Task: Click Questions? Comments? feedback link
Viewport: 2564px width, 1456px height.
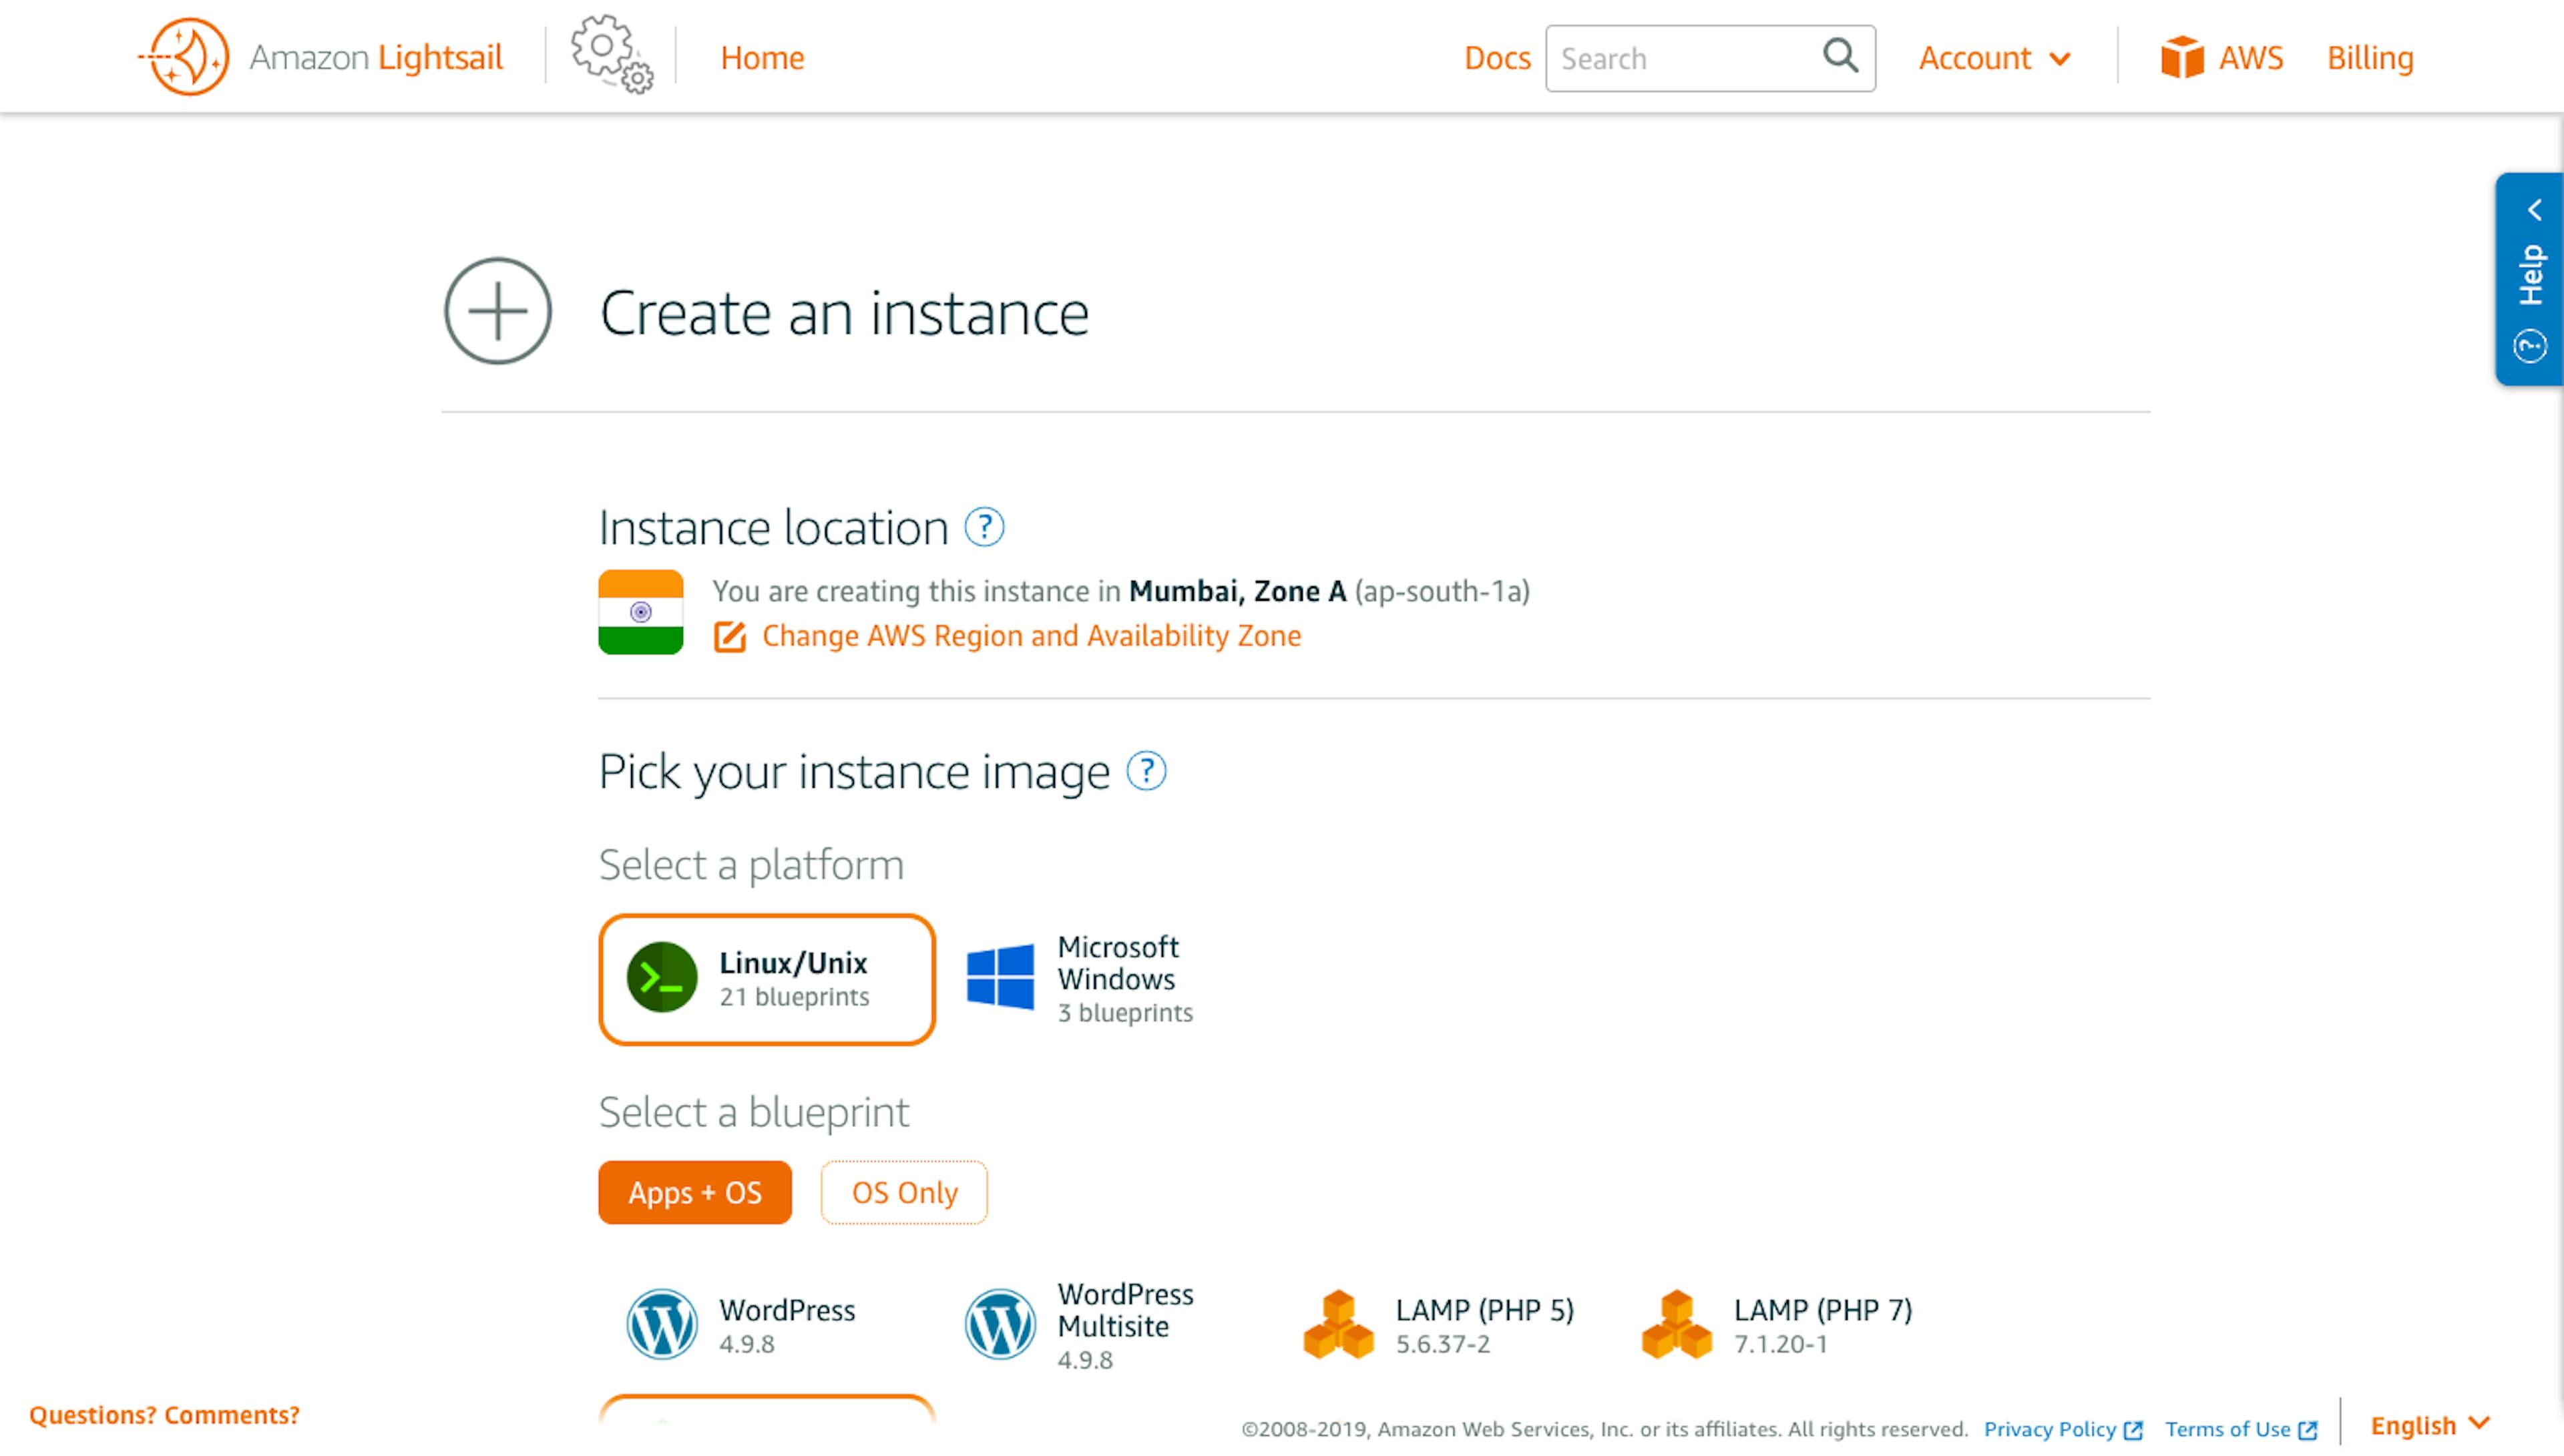Action: point(164,1415)
